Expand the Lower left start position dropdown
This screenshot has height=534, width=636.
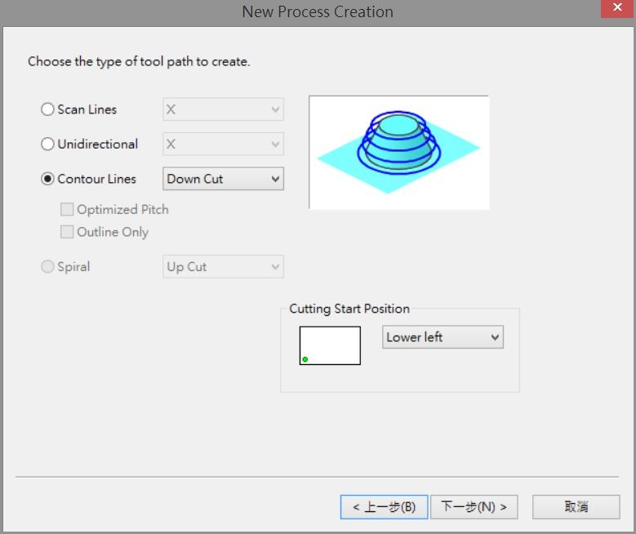[443, 337]
